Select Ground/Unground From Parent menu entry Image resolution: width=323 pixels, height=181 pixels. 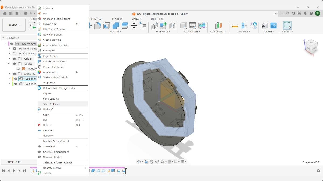pyautogui.click(x=63, y=19)
